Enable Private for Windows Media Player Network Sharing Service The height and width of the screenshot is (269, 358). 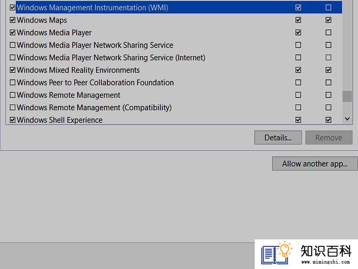pyautogui.click(x=298, y=45)
